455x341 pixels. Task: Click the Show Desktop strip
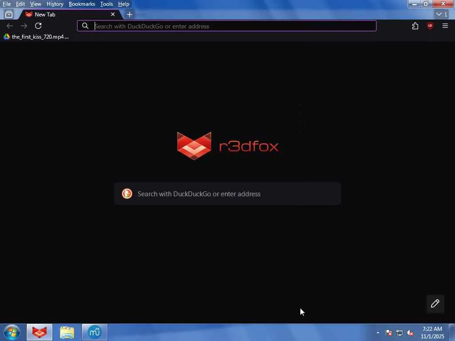pyautogui.click(x=452, y=333)
